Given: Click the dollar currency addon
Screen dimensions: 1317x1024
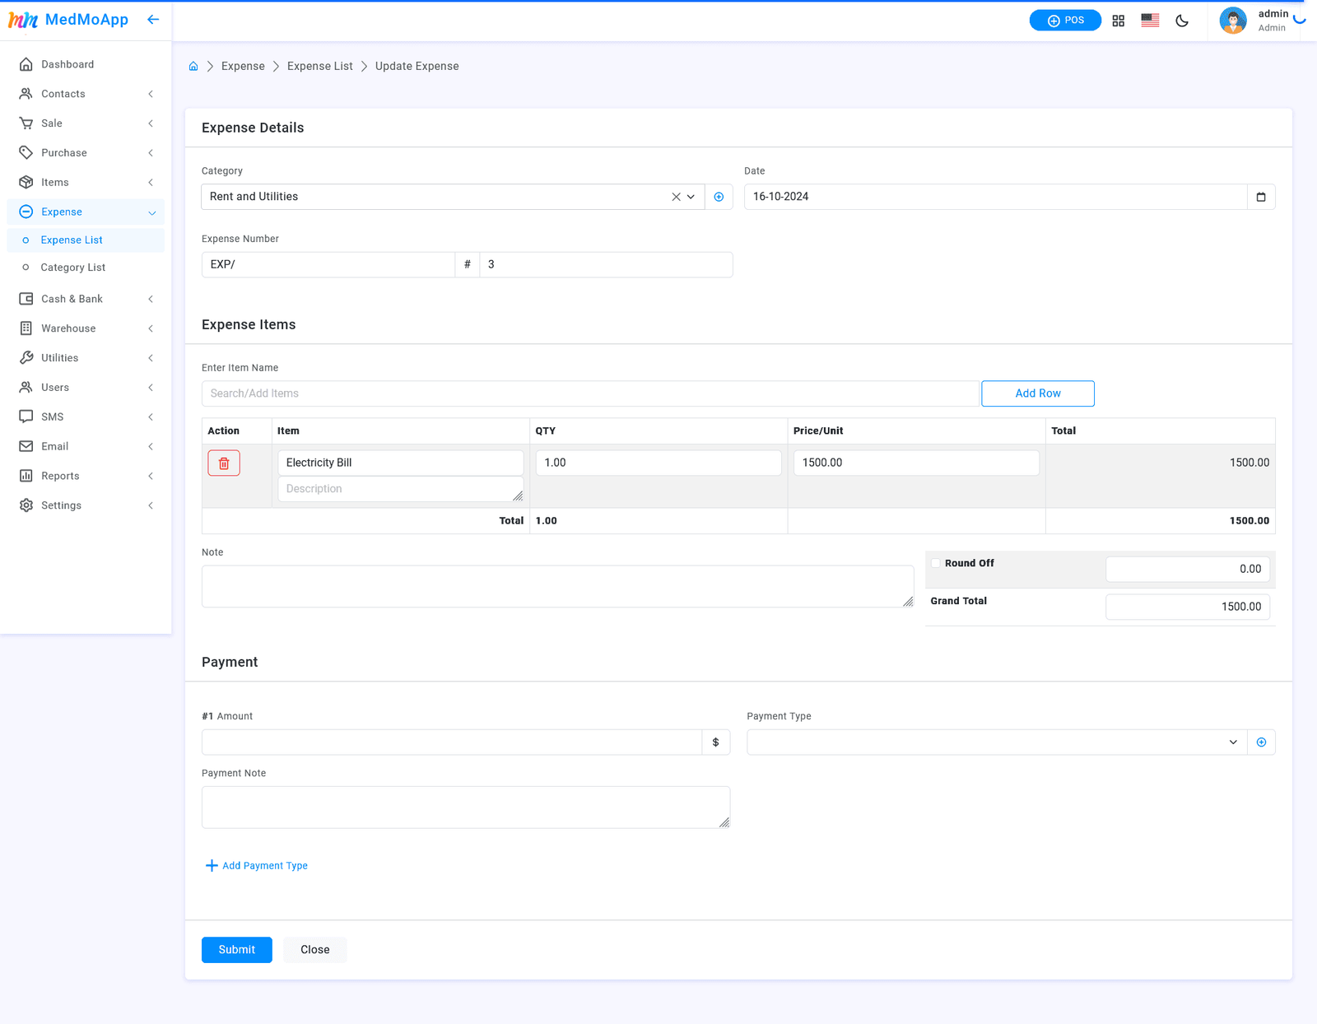Looking at the screenshot, I should click(x=715, y=742).
